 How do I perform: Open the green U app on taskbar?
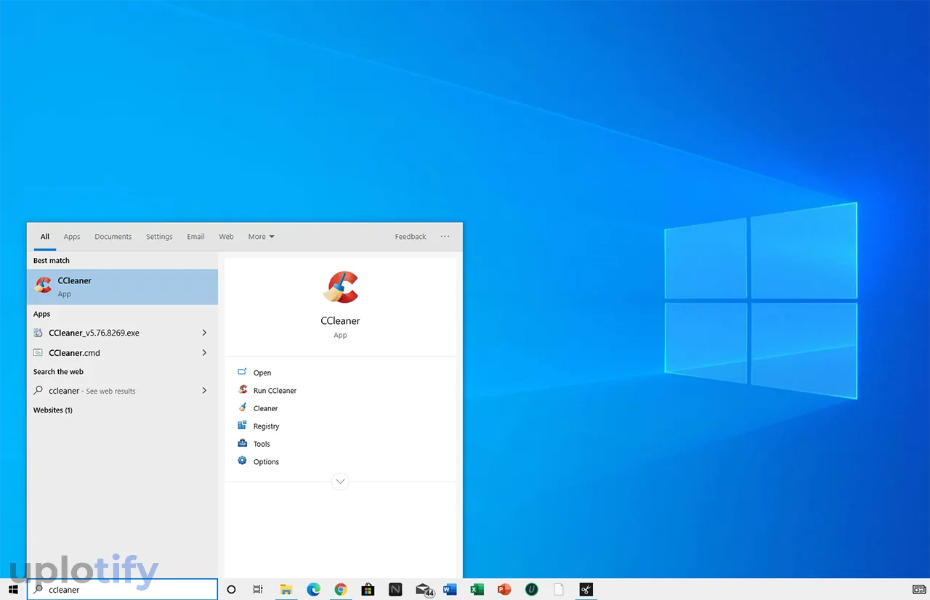[532, 589]
